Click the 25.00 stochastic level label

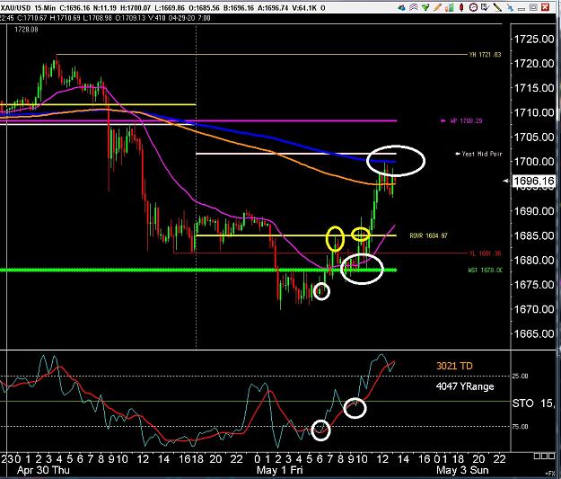521,376
